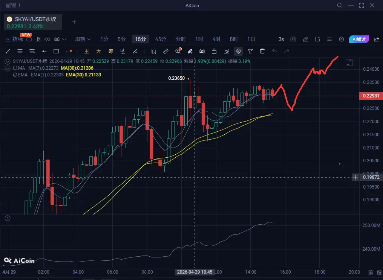383x280 pixels.
Task: Add a new chart tab with plus
Action: (x=74, y=22)
